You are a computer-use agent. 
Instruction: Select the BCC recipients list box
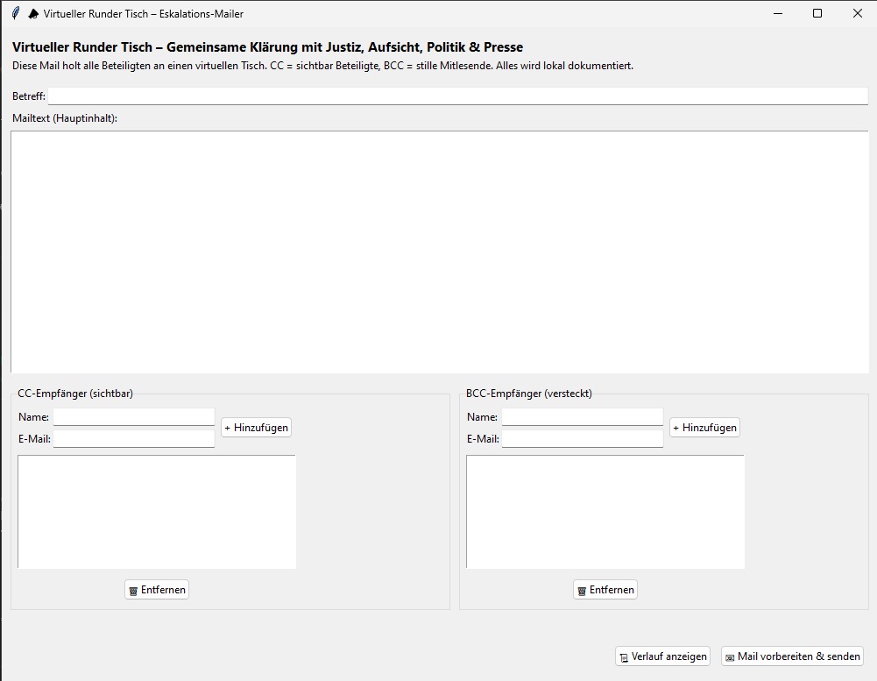[605, 511]
